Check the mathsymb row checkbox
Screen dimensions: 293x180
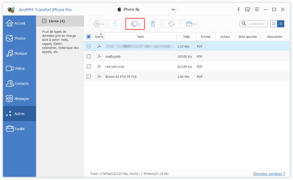click(x=88, y=56)
